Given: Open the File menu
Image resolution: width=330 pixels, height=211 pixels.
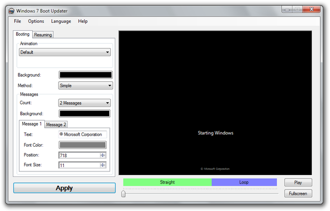Looking at the screenshot, I should pos(17,21).
